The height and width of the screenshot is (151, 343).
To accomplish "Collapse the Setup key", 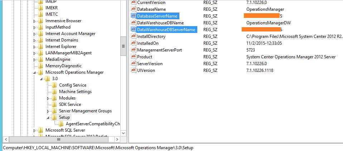I will point(48,118).
